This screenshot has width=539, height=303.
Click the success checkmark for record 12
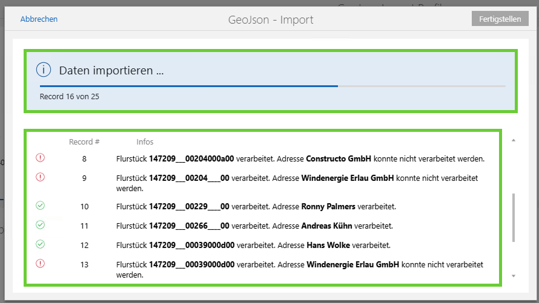point(41,244)
